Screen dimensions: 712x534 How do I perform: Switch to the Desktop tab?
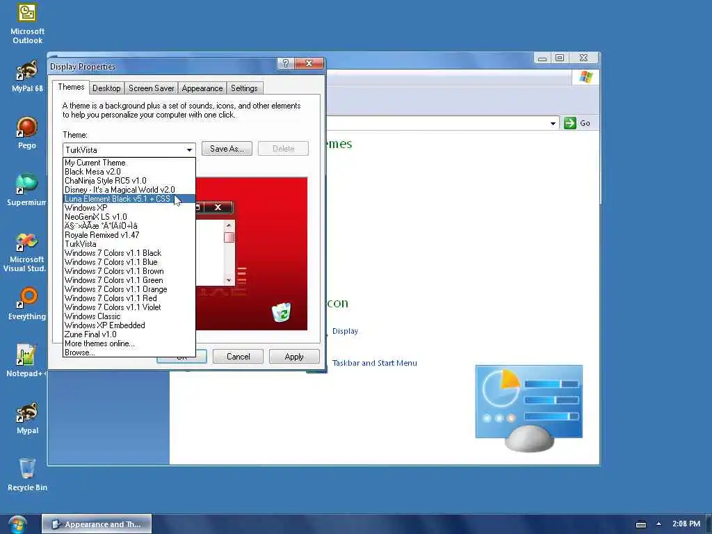tap(106, 88)
